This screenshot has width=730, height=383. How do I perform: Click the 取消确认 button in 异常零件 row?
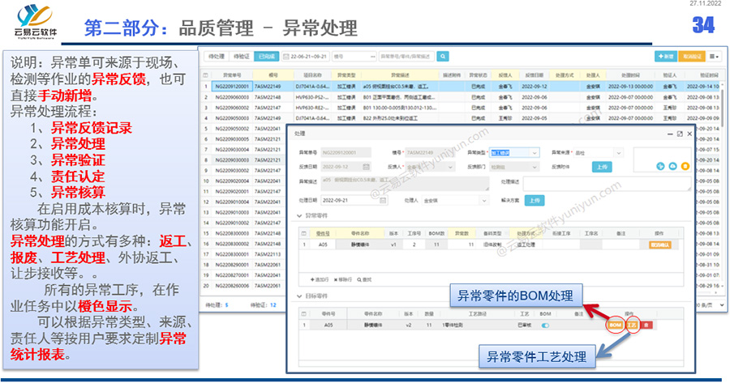click(x=660, y=245)
